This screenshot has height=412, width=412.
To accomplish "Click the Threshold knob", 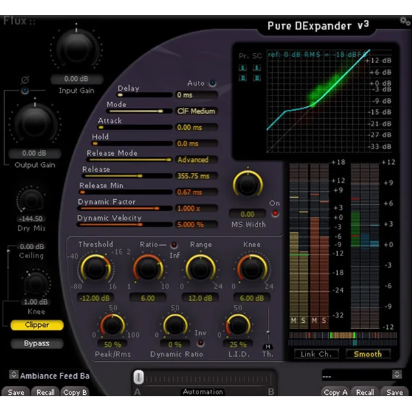I will pyautogui.click(x=95, y=268).
